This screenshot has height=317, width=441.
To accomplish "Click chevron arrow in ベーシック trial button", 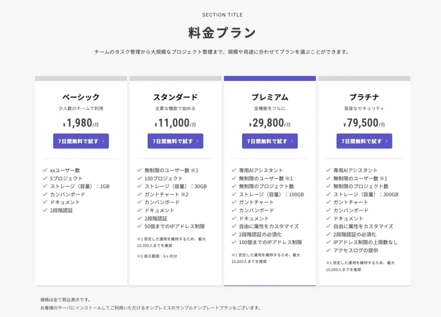I will click(103, 141).
